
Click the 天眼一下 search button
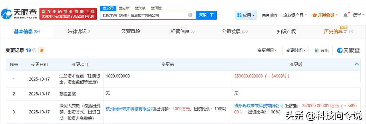coord(206,15)
